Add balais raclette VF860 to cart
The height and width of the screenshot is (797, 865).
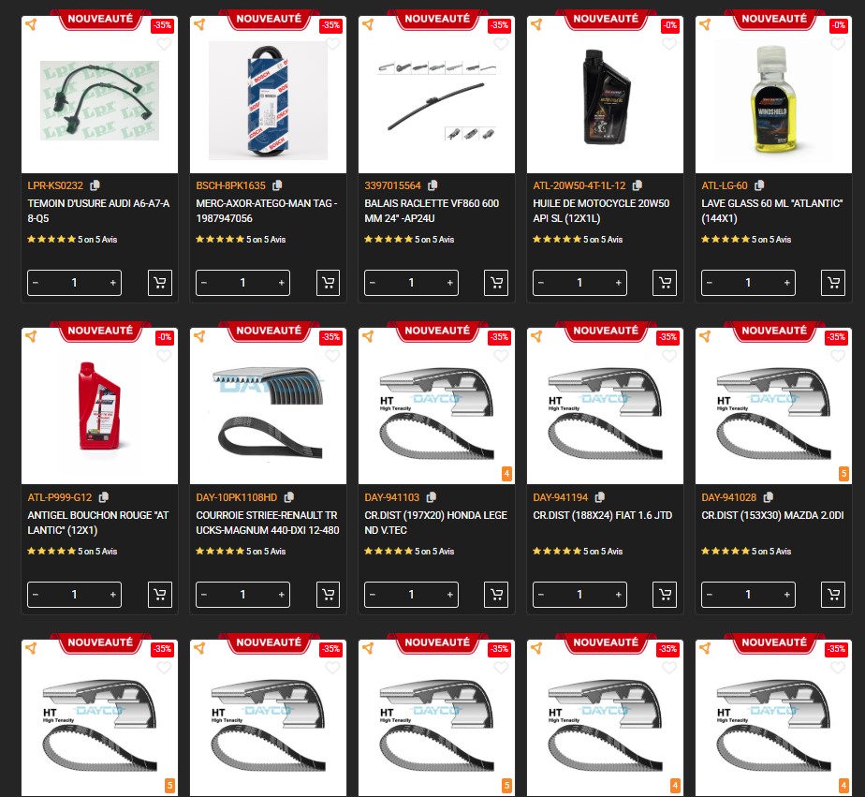point(496,283)
